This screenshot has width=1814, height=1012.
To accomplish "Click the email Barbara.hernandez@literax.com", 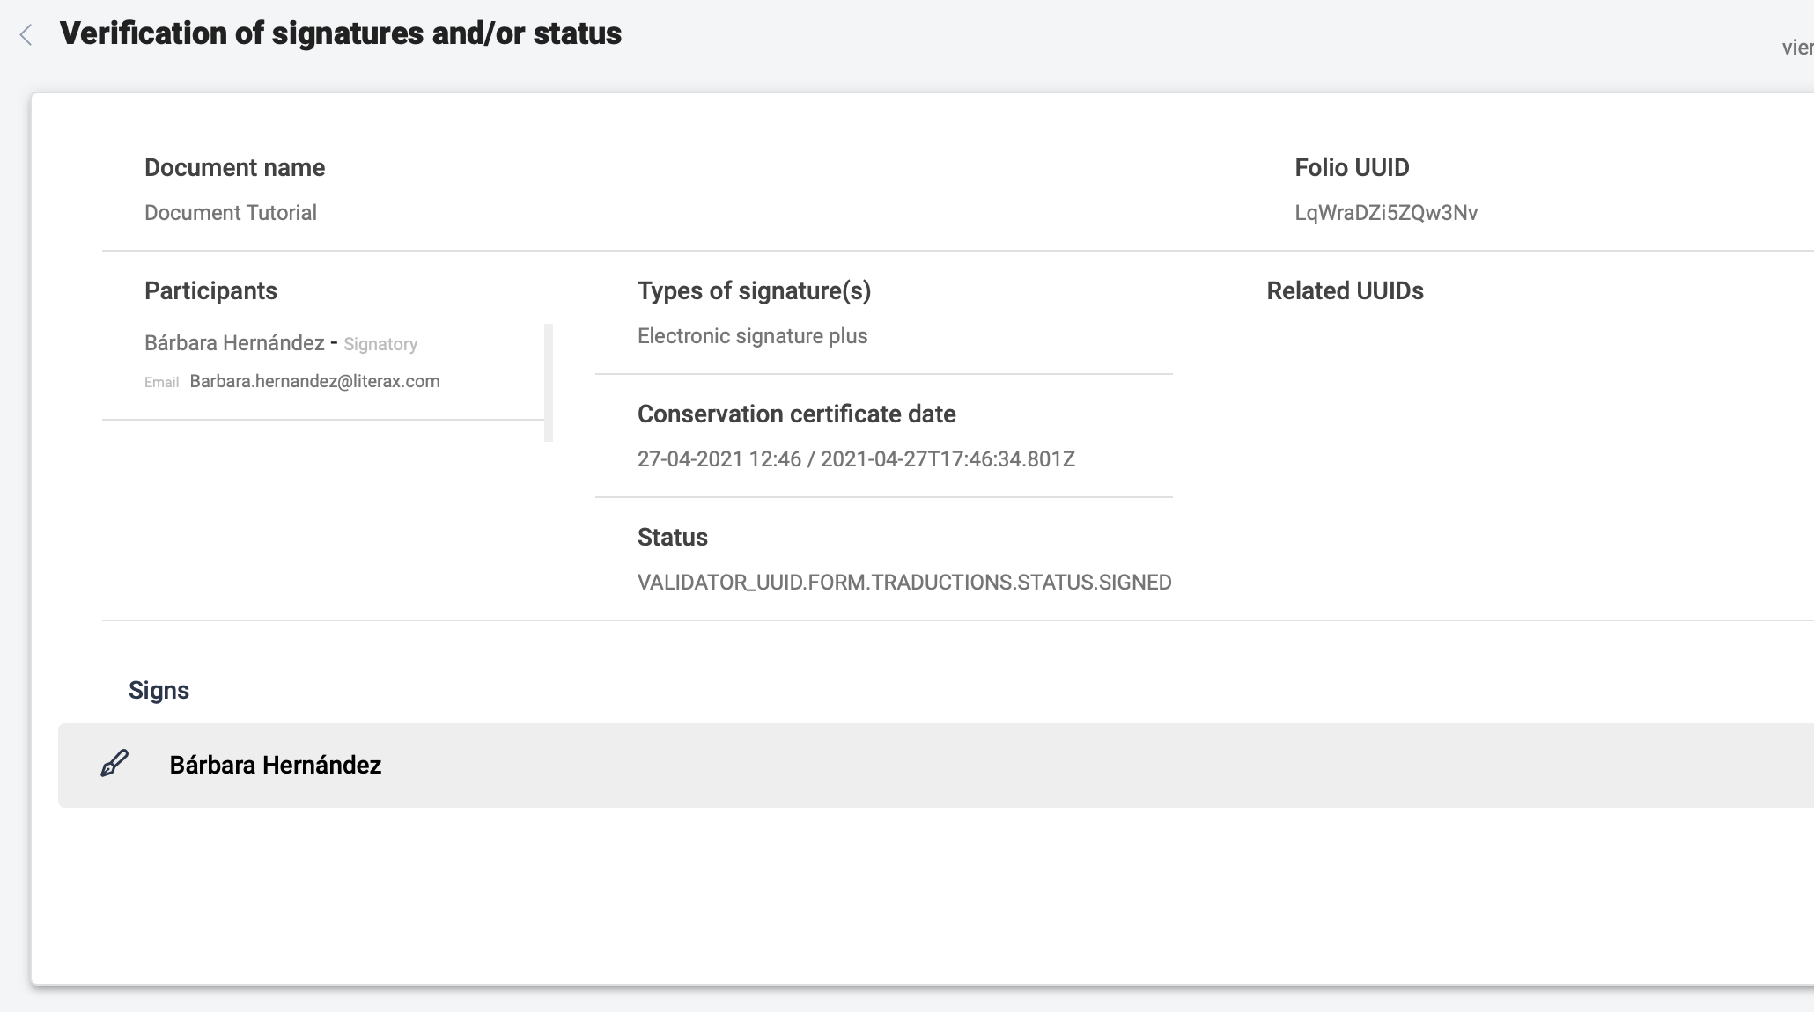I will point(314,381).
